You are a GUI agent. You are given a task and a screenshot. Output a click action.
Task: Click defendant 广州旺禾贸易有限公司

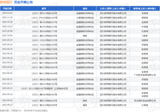tap(145, 75)
